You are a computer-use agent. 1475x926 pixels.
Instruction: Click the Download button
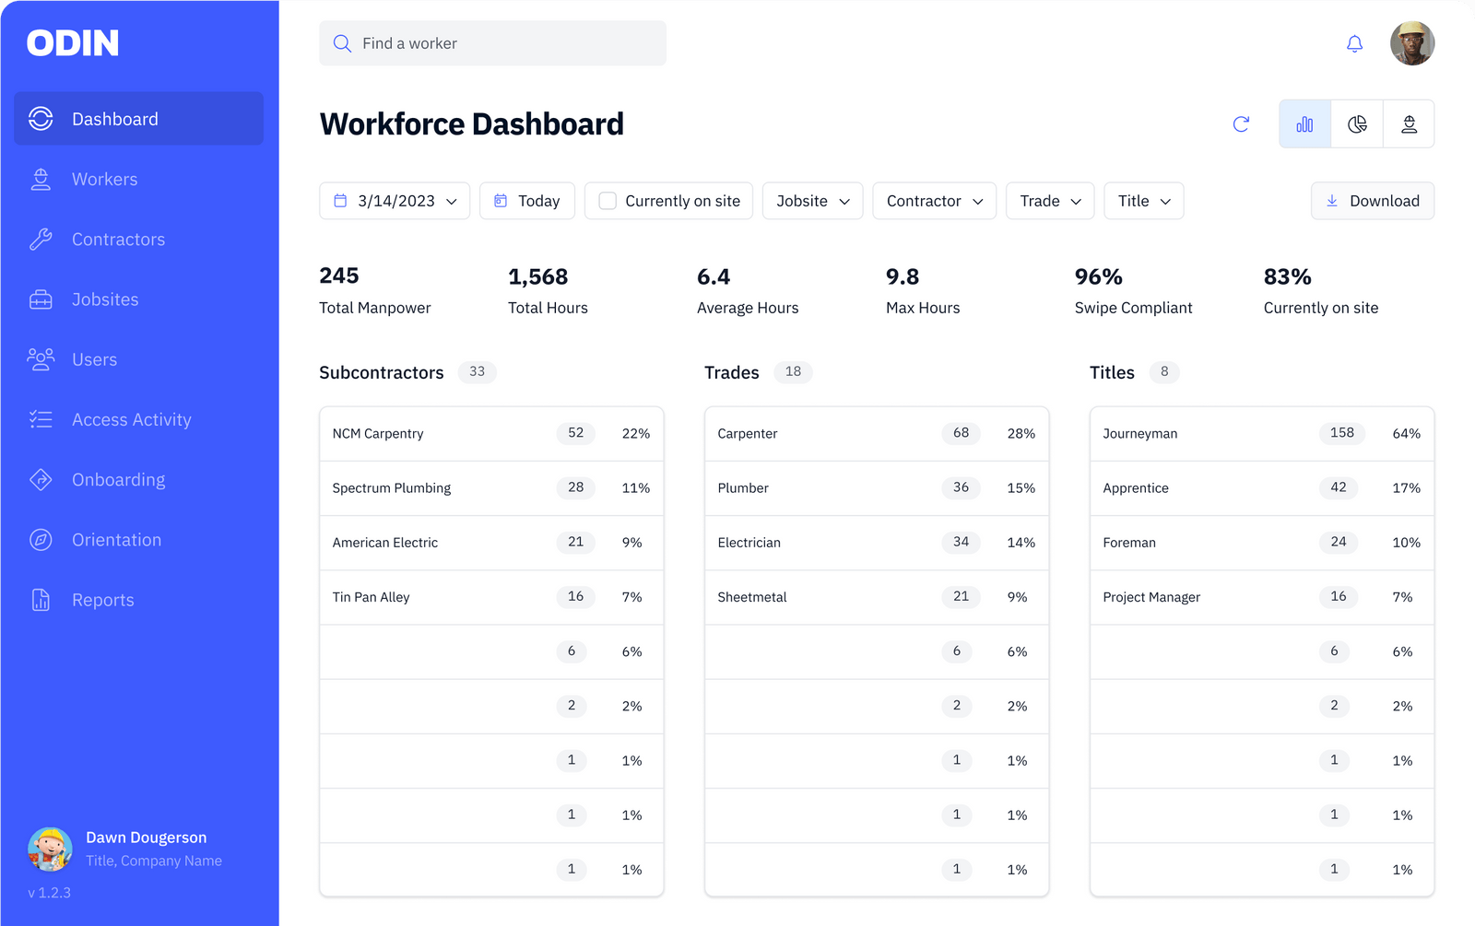(x=1372, y=200)
